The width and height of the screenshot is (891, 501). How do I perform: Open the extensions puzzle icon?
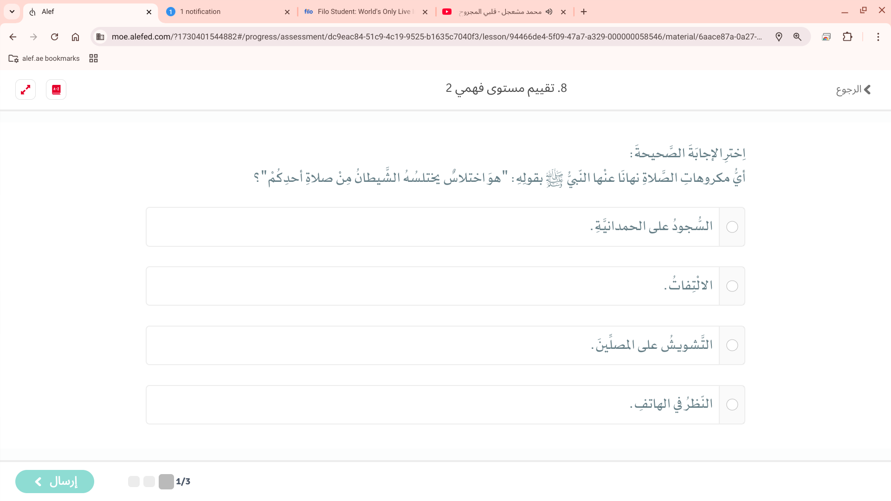[x=847, y=37]
